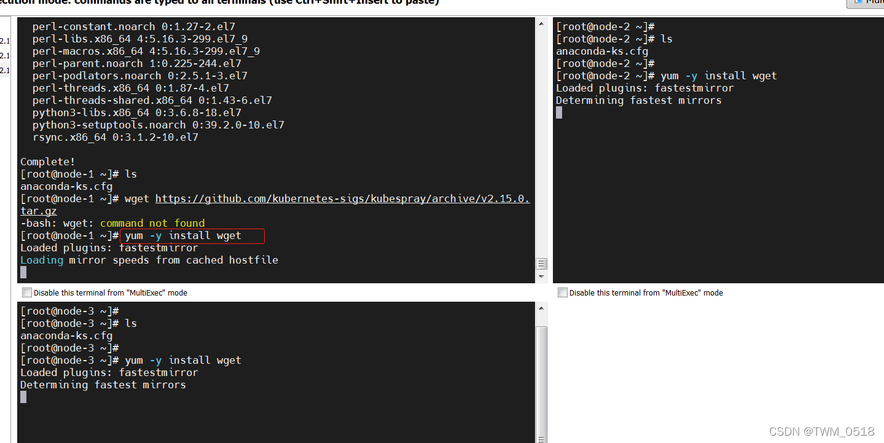
Task: Click scroll-up arrow of node-1 terminal
Action: click(541, 24)
